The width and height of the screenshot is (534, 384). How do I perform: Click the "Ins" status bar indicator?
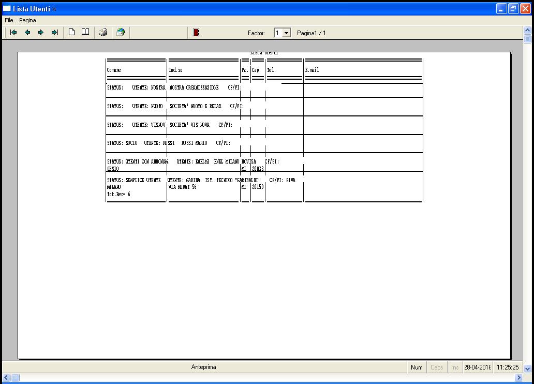pos(455,367)
